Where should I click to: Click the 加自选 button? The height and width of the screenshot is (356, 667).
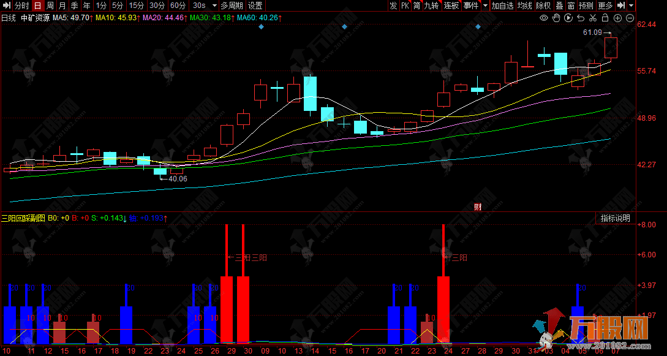[502, 6]
